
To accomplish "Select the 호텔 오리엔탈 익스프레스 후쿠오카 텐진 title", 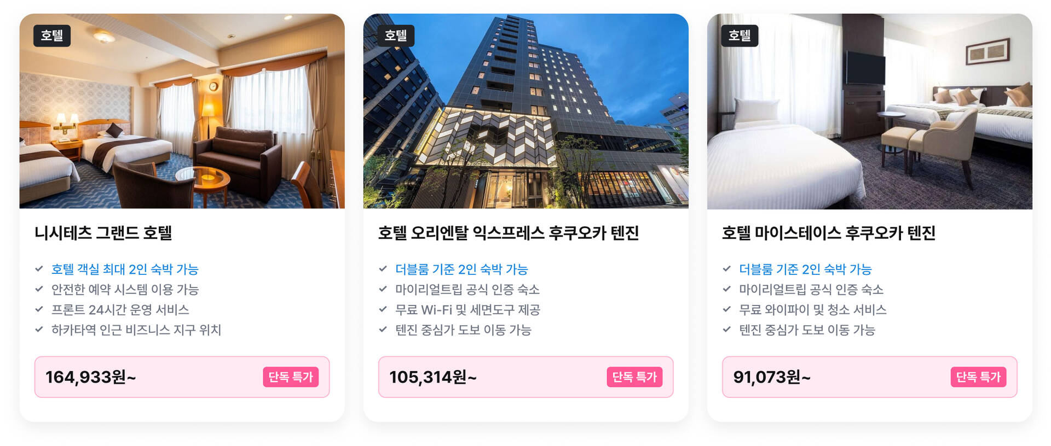I will 509,233.
